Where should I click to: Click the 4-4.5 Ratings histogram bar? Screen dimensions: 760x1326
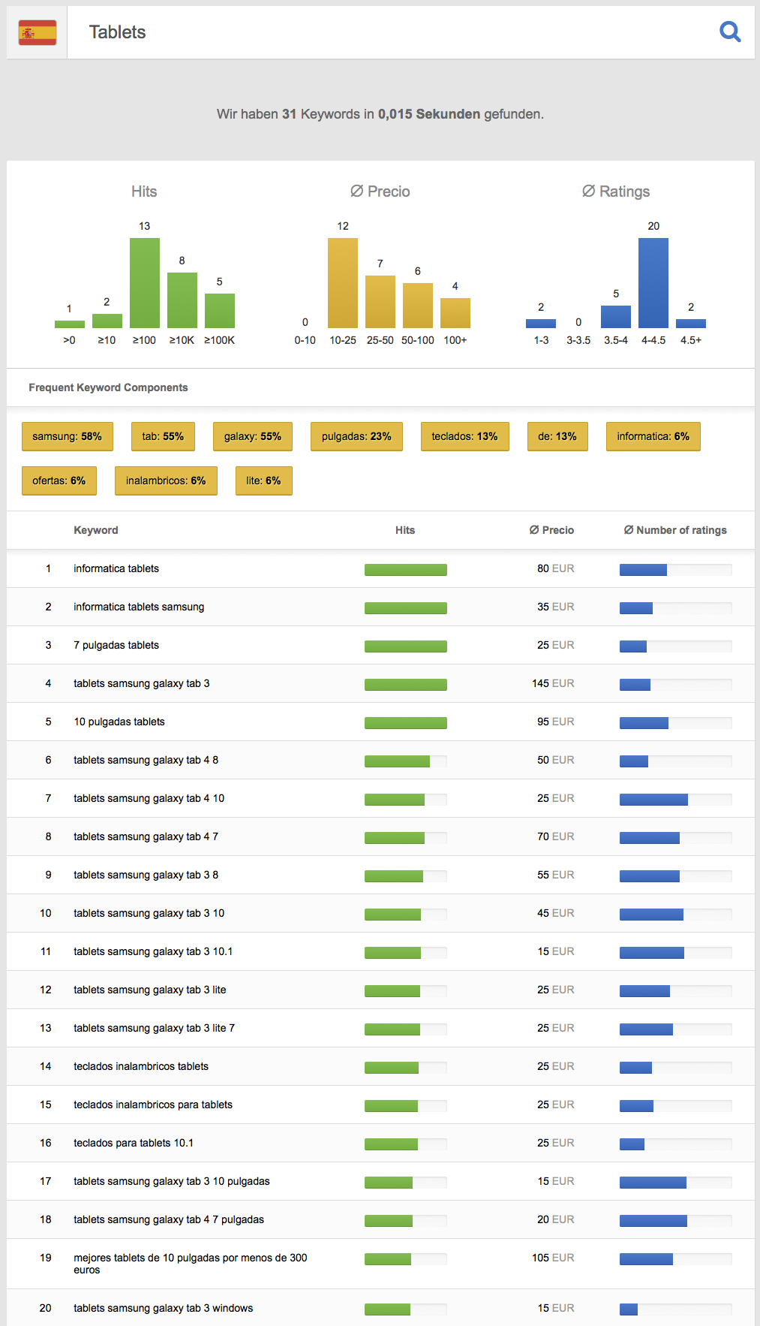[x=653, y=283]
